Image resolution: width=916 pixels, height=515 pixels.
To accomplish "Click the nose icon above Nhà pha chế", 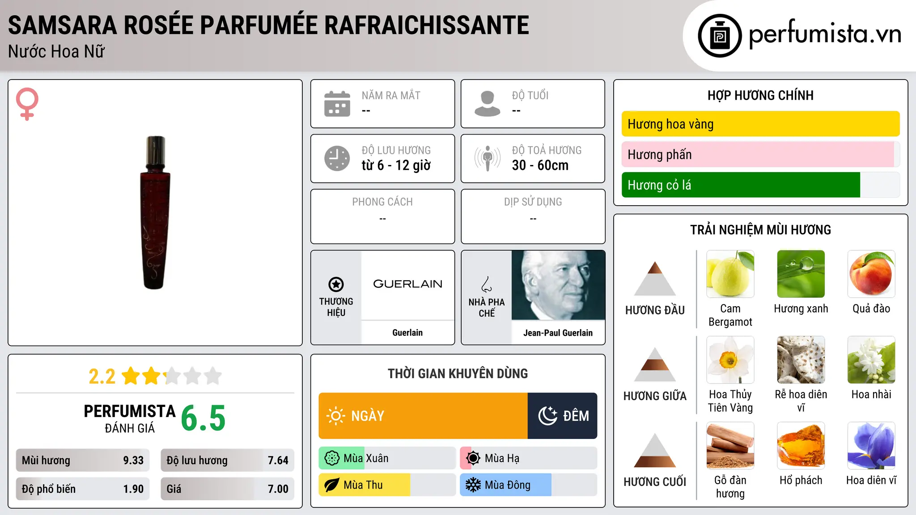I will pyautogui.click(x=487, y=284).
